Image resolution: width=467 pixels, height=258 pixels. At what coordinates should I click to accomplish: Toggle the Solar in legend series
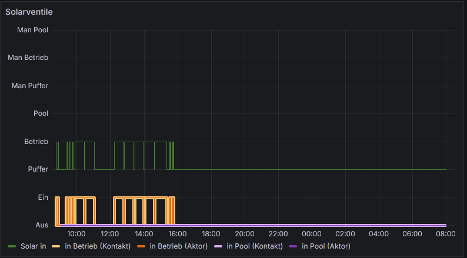tap(34, 246)
